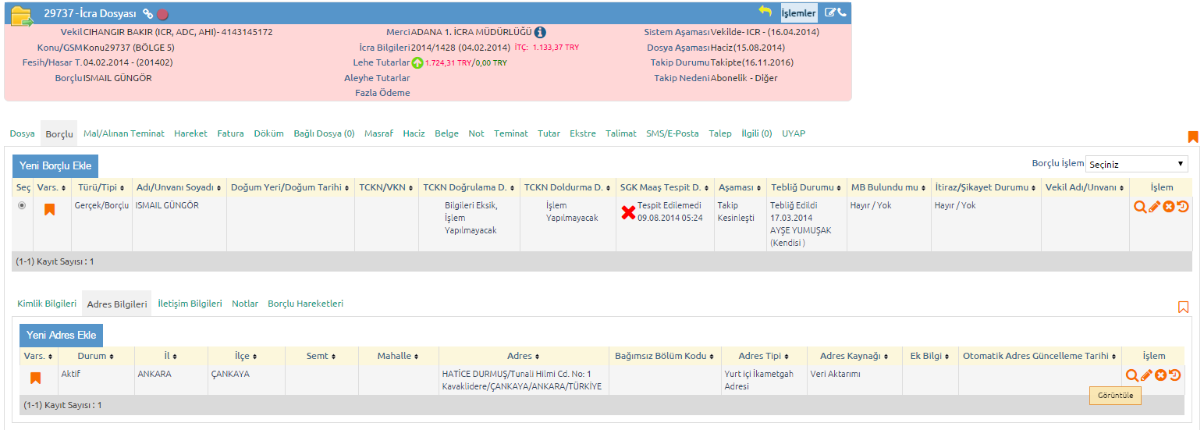1204x430 pixels.
Task: Click the solid orange bookmark at tabs row end
Action: [x=1192, y=137]
